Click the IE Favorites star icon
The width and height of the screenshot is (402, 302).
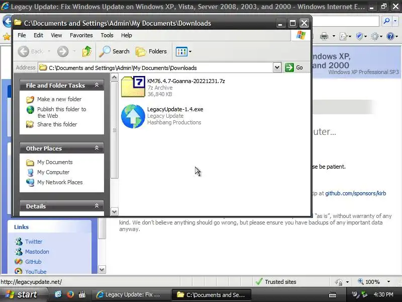[7, 37]
